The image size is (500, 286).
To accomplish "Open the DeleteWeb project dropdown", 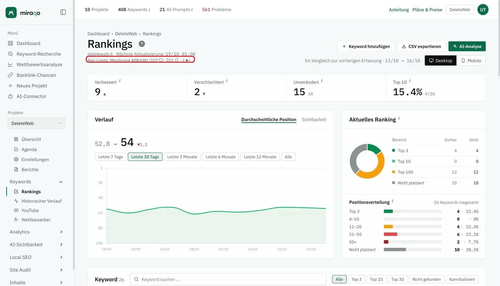I will [36, 123].
